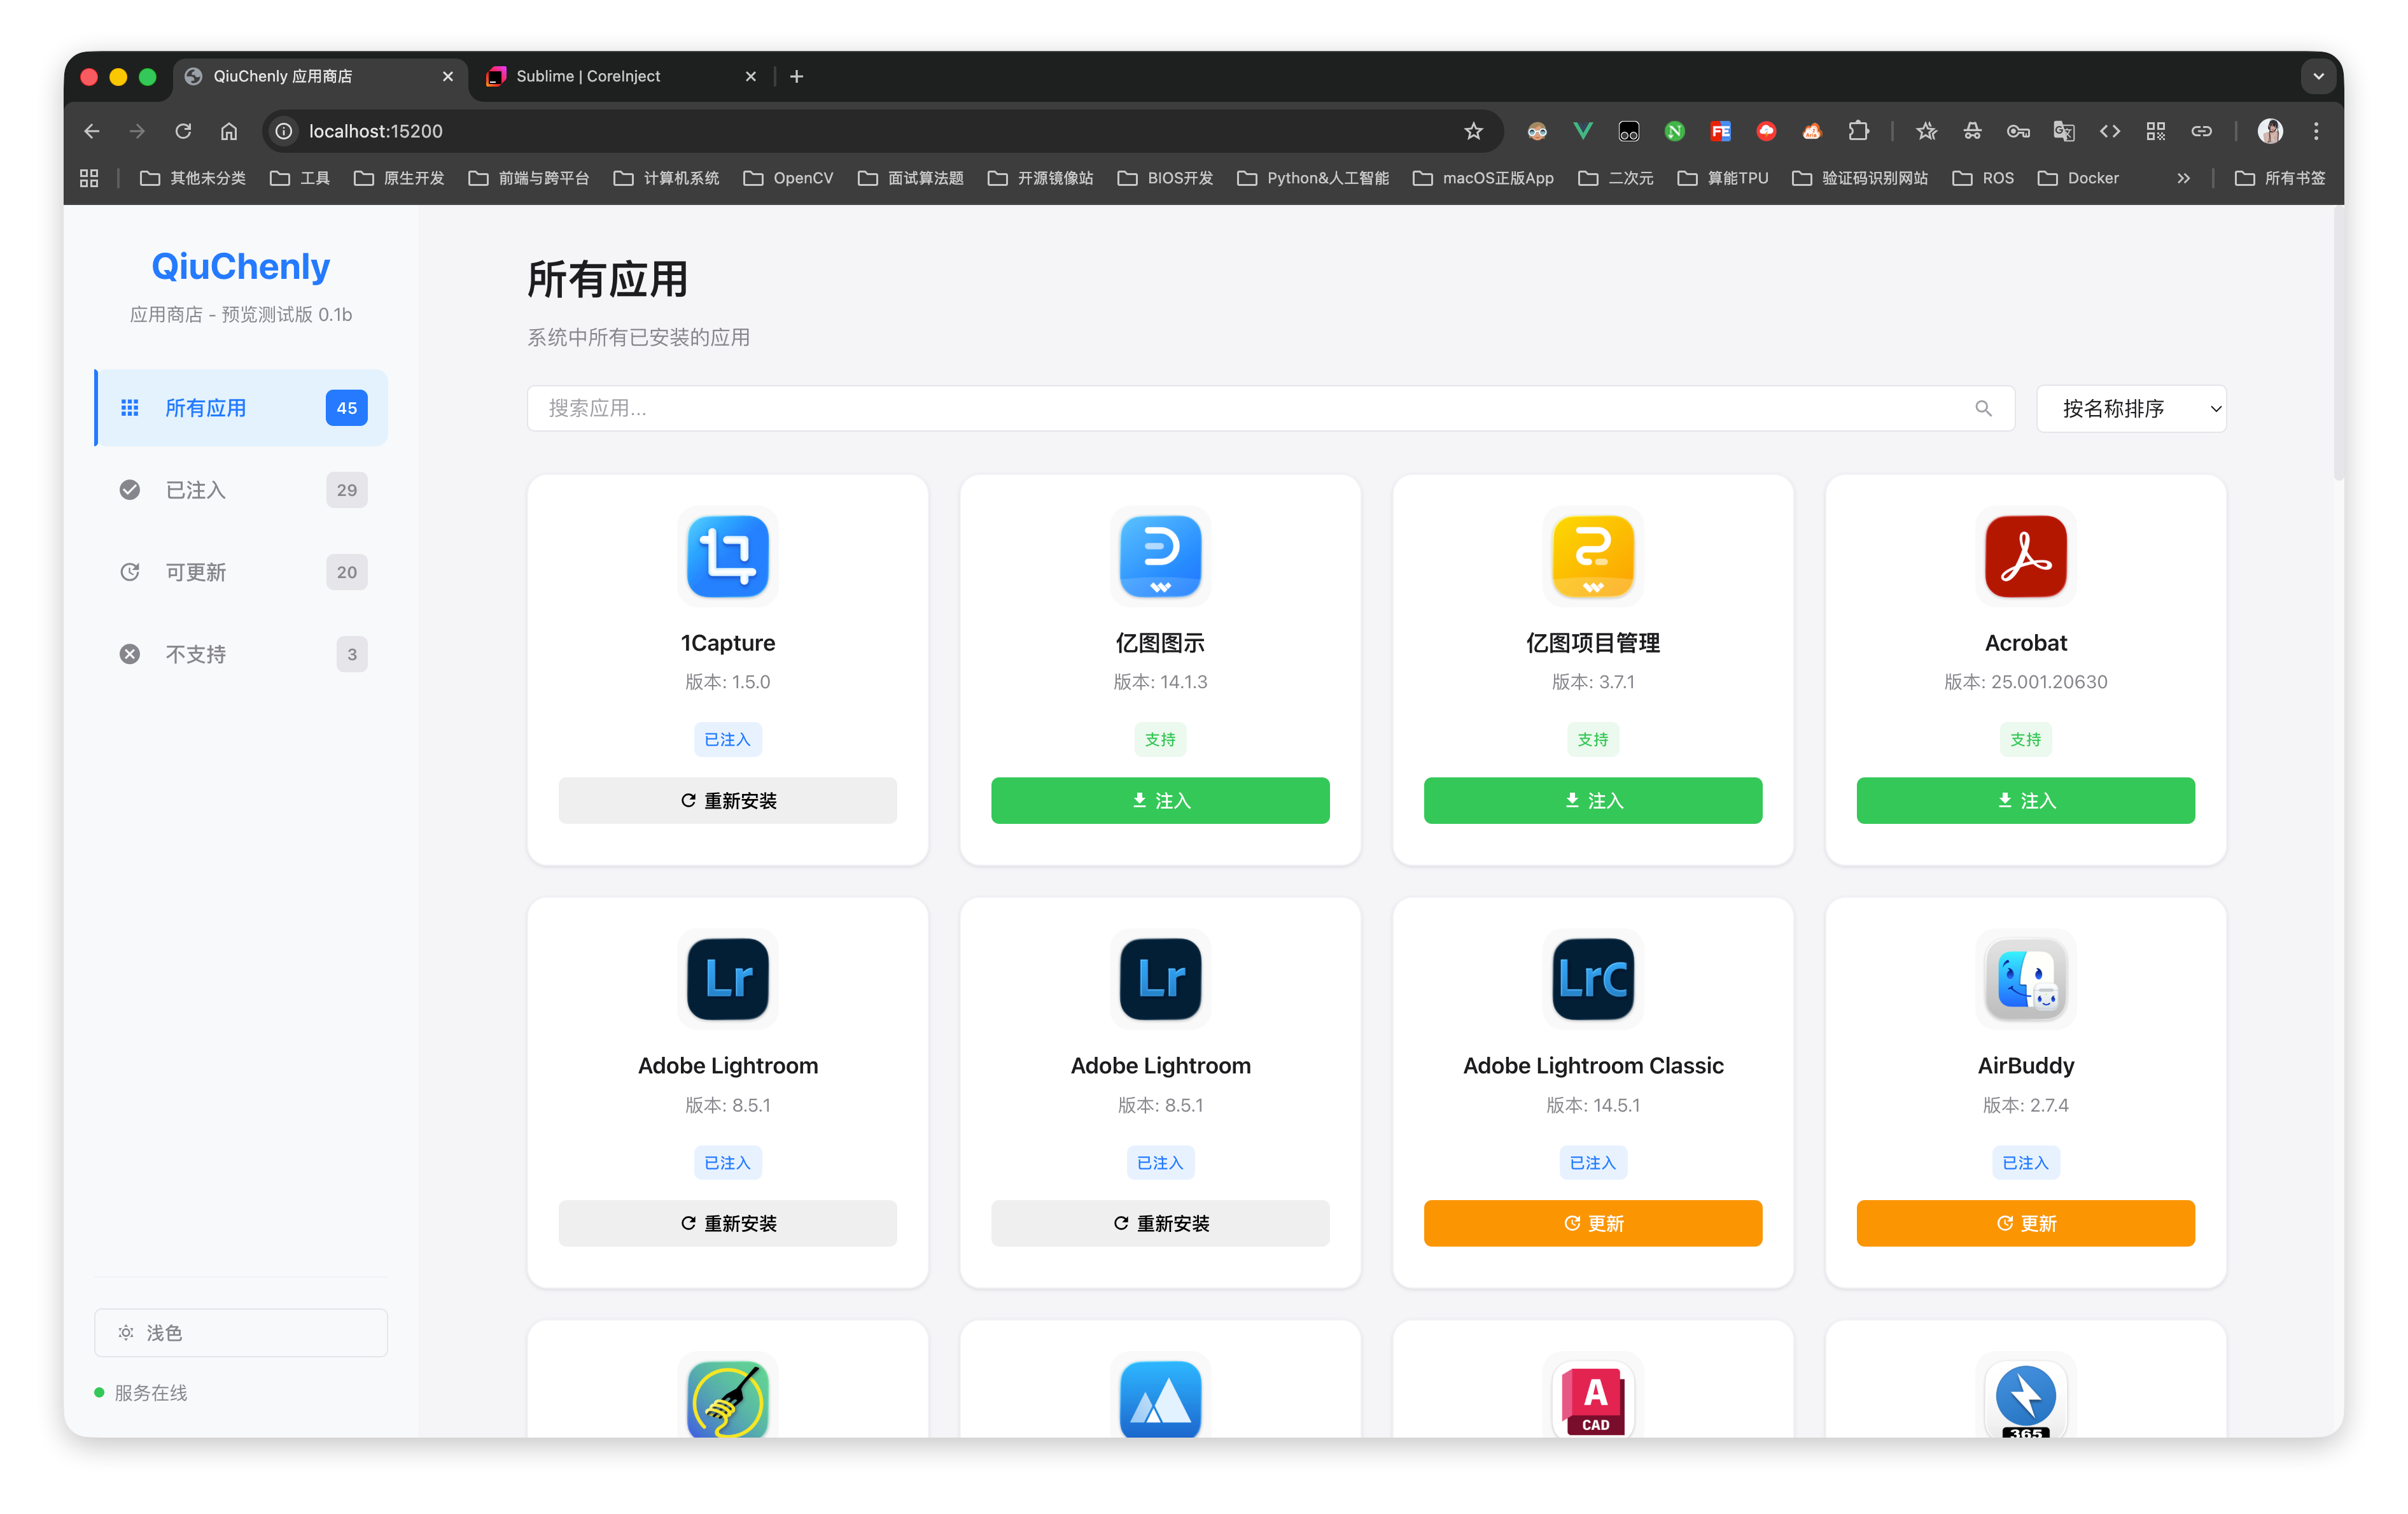This screenshot has height=1514, width=2408.
Task: Click the bookmark star in the address bar
Action: (1473, 131)
